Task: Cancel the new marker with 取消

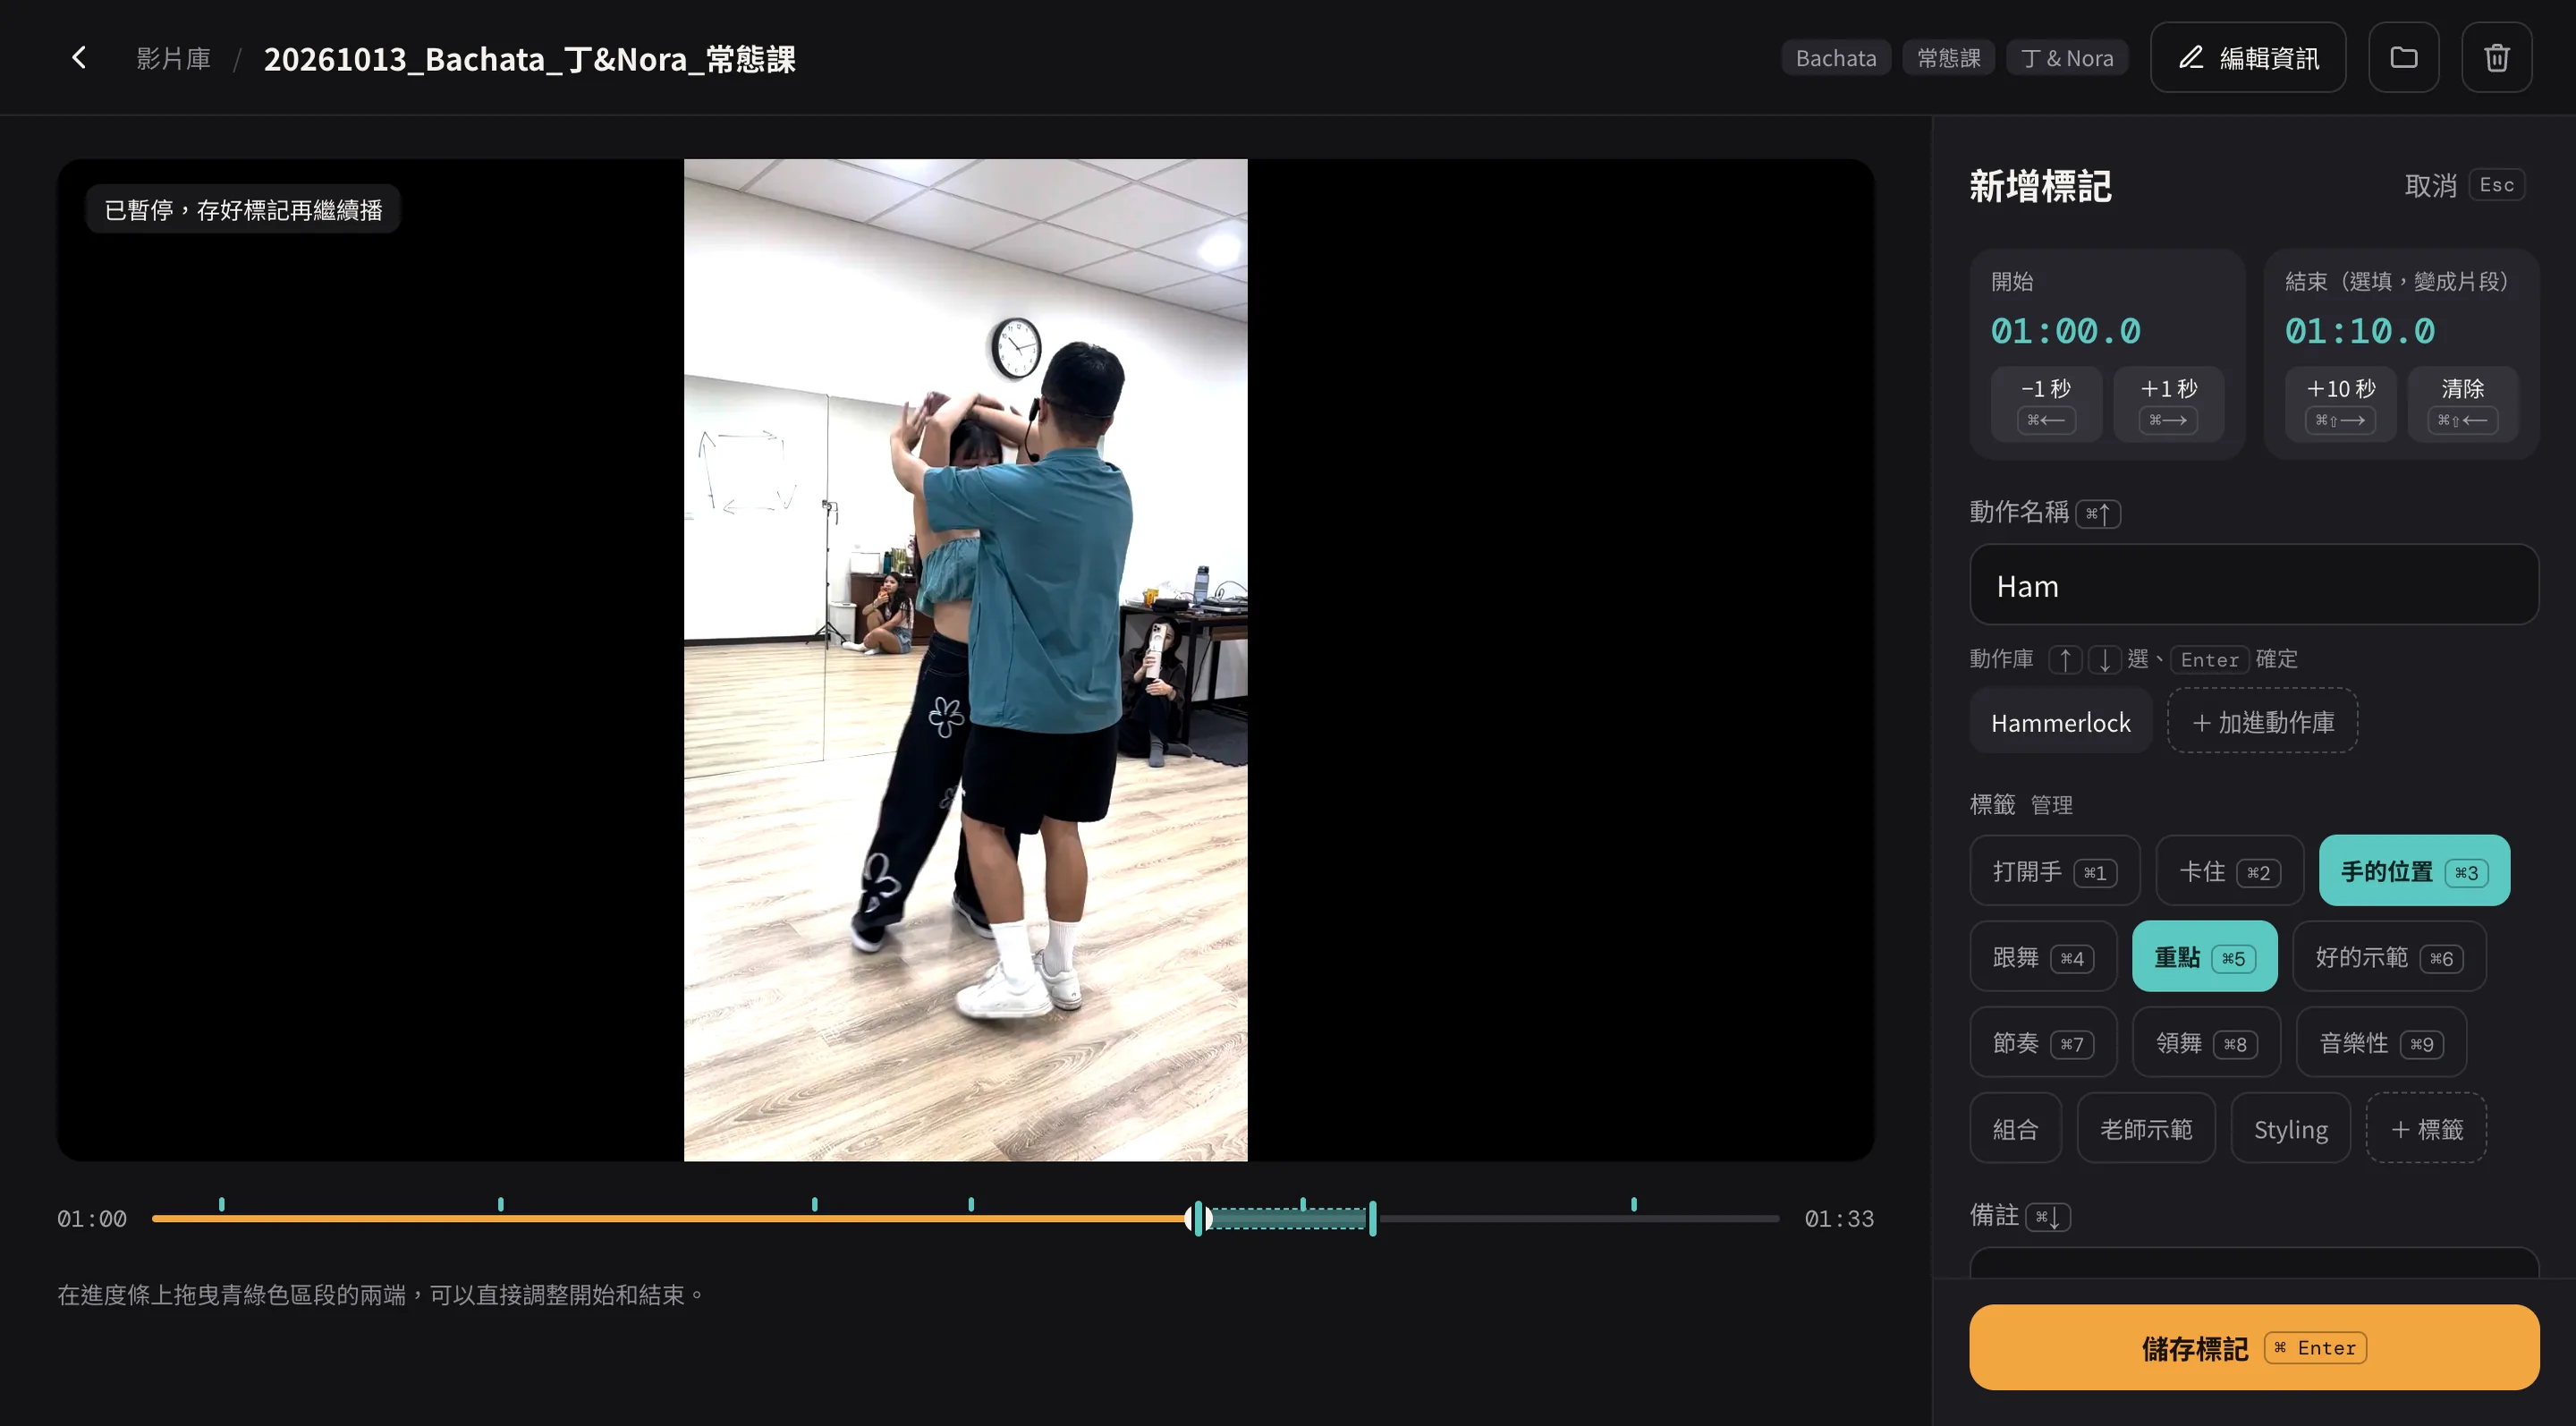Action: click(x=2463, y=185)
